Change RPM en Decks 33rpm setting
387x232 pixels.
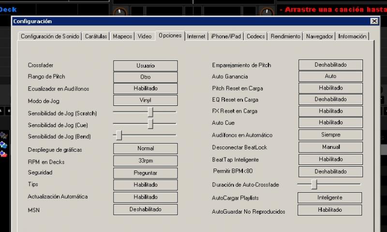(x=146, y=161)
